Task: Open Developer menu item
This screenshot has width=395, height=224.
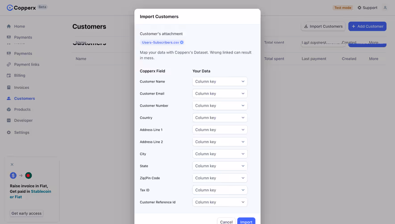Action: 23,120
